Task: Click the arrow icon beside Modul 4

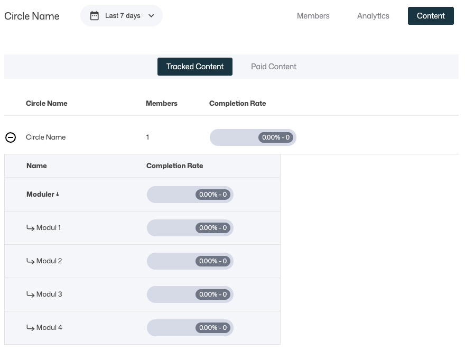Action: click(x=31, y=328)
